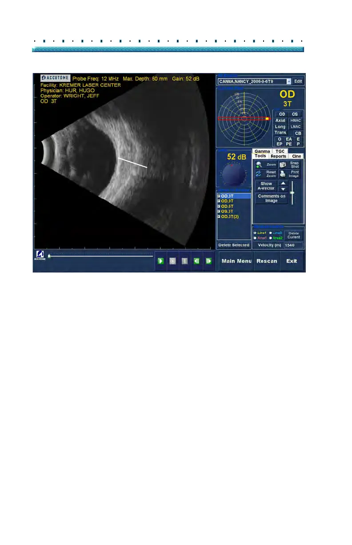
Task: Move A-Vector down with the down arrow
Action: coord(283,189)
